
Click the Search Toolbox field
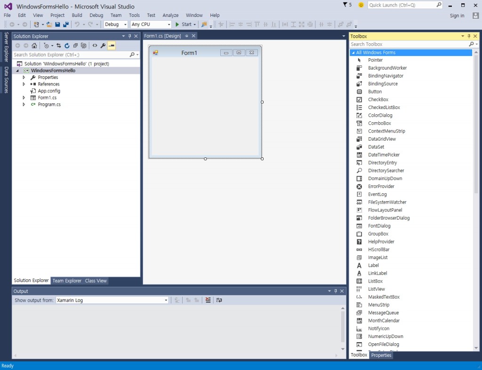[409, 44]
